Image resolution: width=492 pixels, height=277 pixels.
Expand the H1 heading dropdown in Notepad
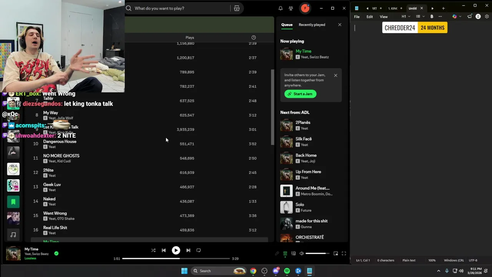(x=406, y=17)
